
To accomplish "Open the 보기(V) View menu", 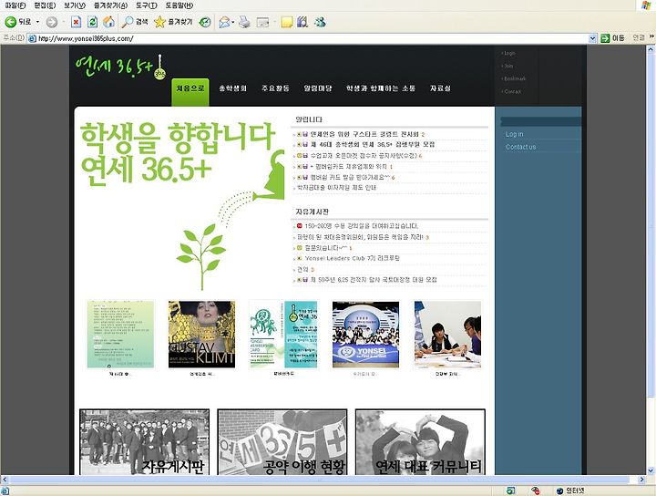I will tap(75, 5).
